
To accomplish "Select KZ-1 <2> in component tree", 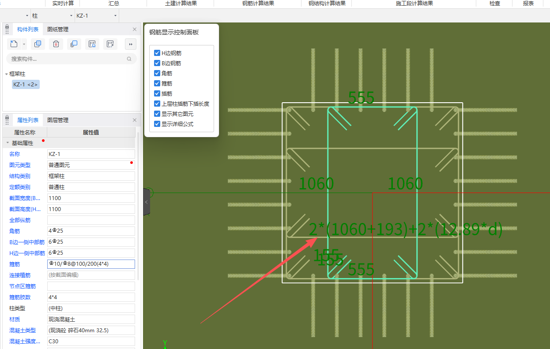I will (26, 84).
